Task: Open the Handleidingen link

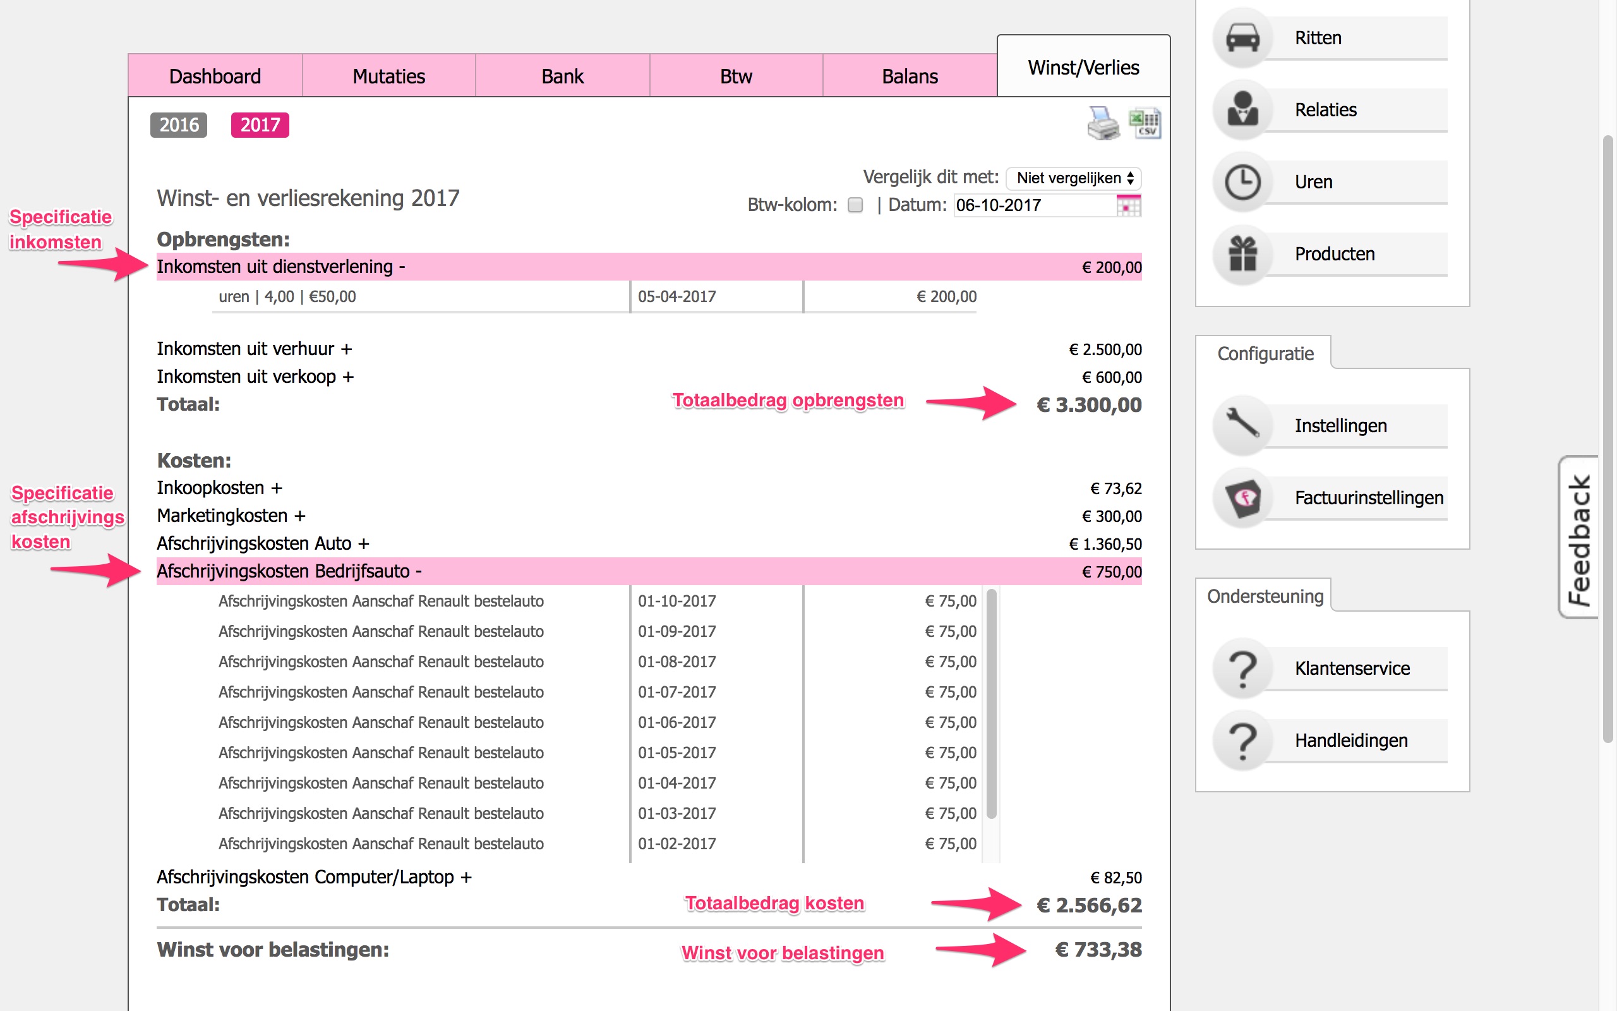Action: point(1351,741)
